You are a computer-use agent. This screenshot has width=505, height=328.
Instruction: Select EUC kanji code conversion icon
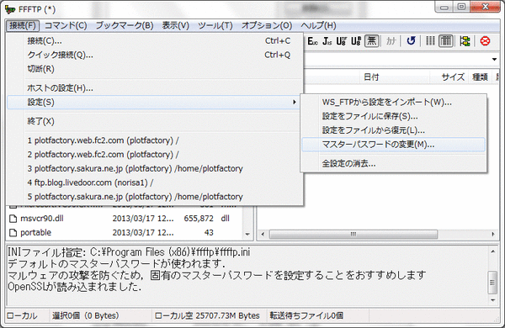(x=312, y=41)
